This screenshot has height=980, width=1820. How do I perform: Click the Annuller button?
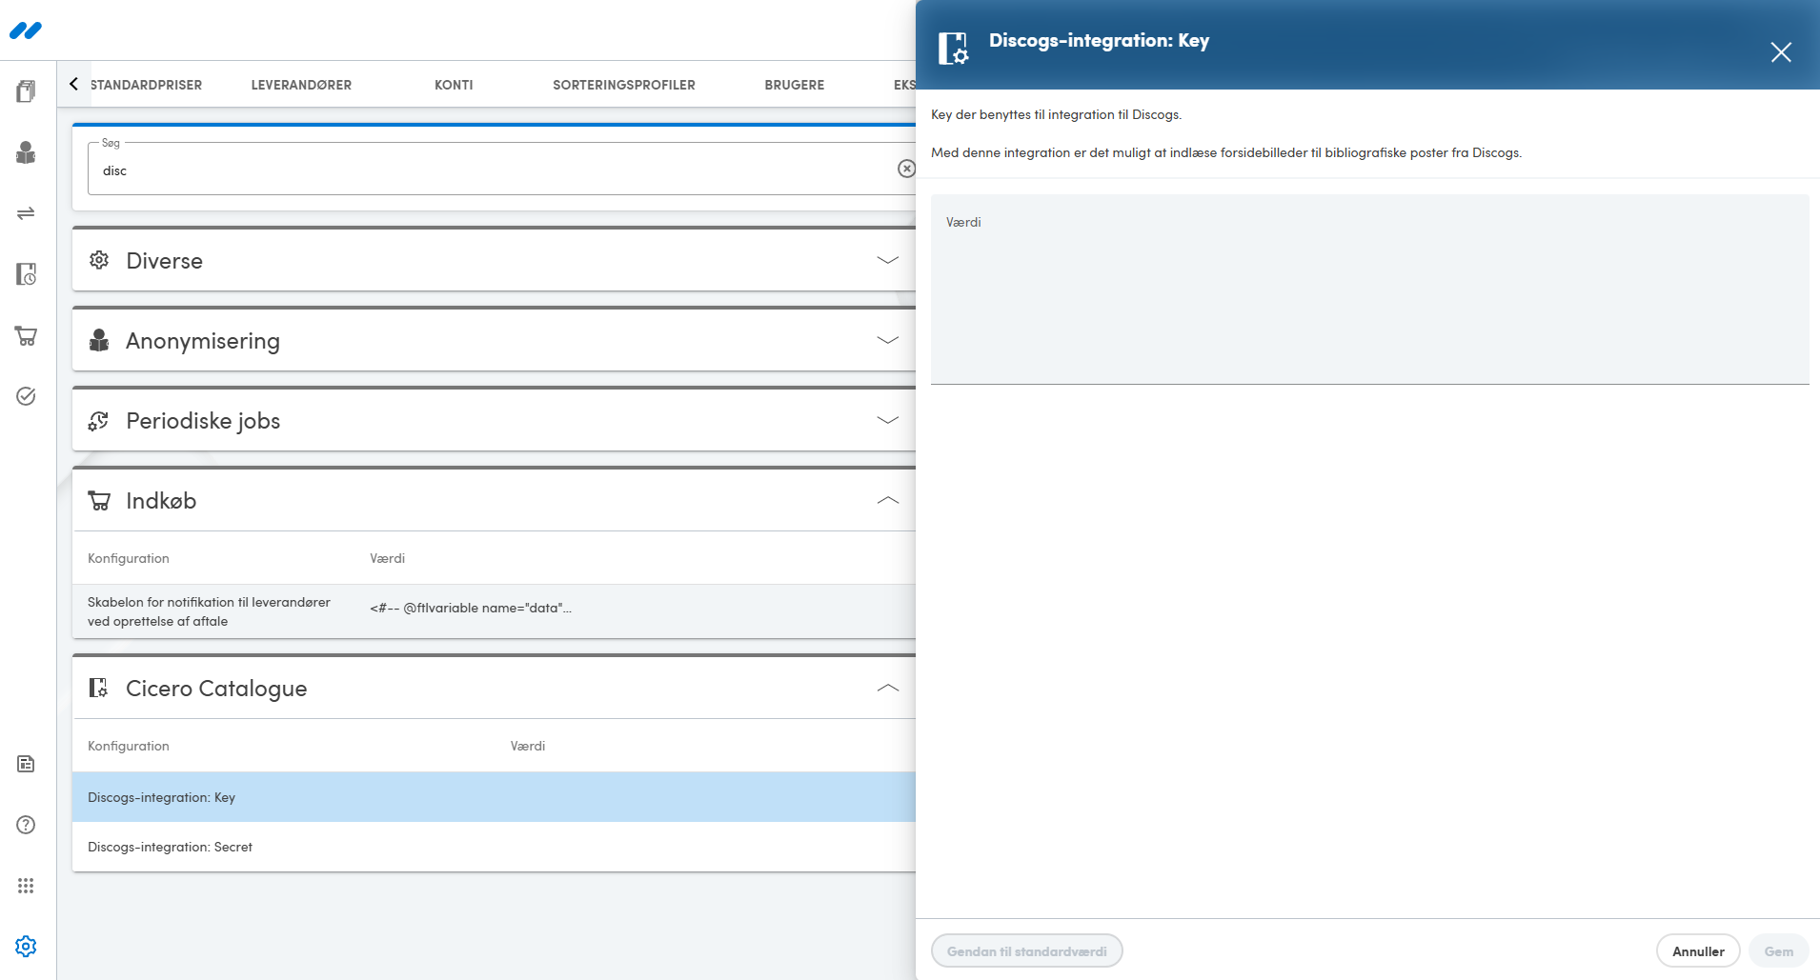[x=1698, y=950]
